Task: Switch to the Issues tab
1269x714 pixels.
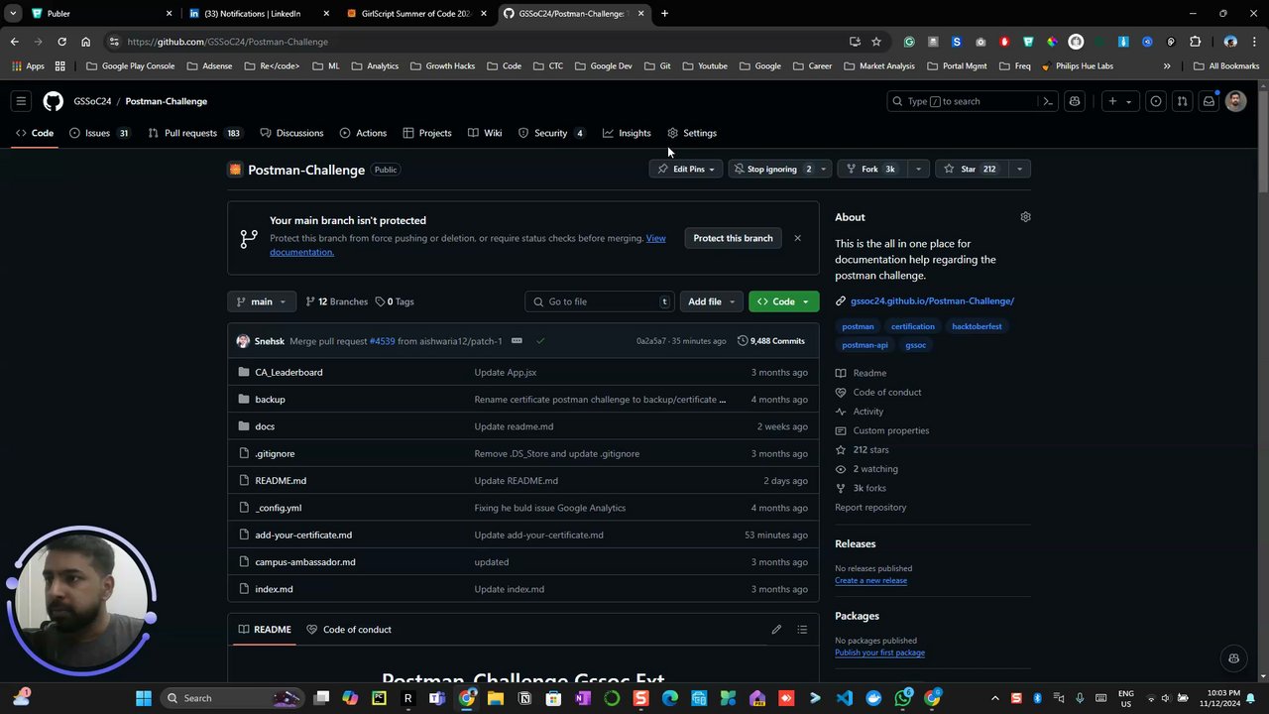Action: coord(99,133)
